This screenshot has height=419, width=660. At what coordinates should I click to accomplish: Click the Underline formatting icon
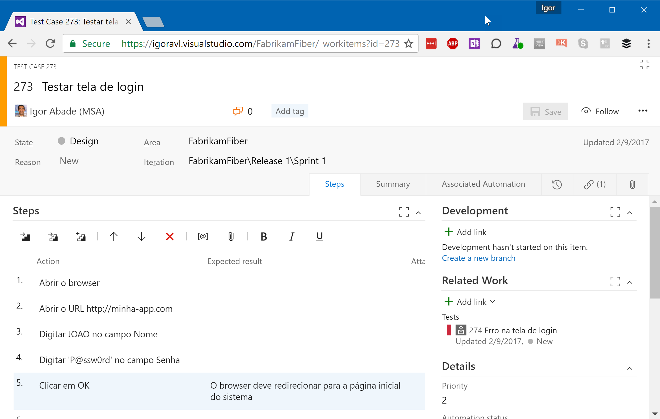click(x=318, y=236)
